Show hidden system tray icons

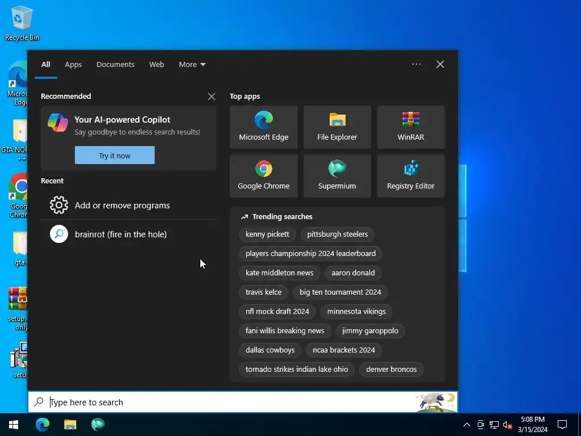467,425
